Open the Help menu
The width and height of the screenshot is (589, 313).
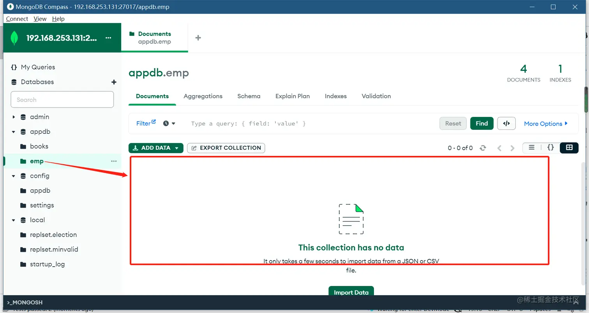[58, 19]
